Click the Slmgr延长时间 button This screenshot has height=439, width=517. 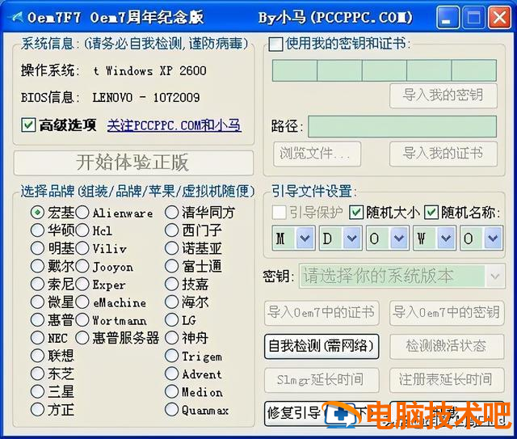point(322,380)
